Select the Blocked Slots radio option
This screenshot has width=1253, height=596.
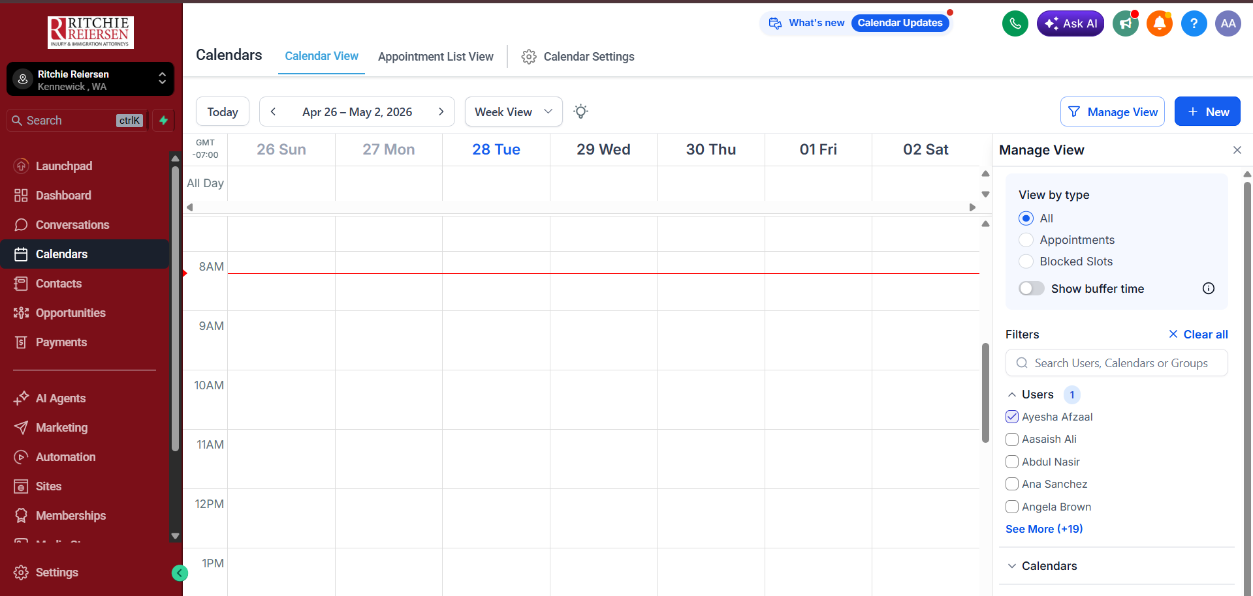click(x=1026, y=261)
